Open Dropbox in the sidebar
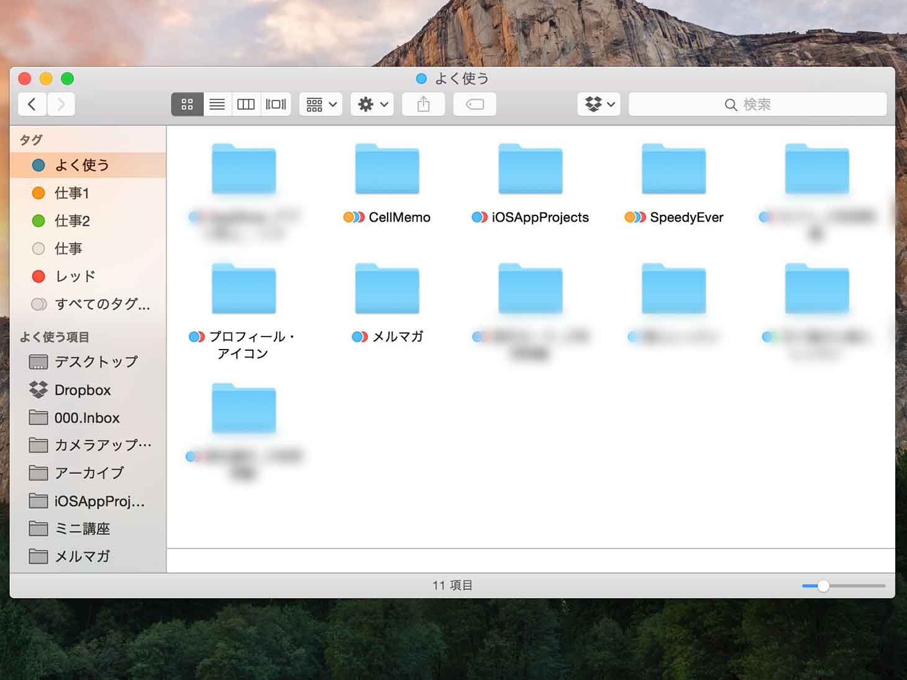The width and height of the screenshot is (907, 680). click(88, 390)
